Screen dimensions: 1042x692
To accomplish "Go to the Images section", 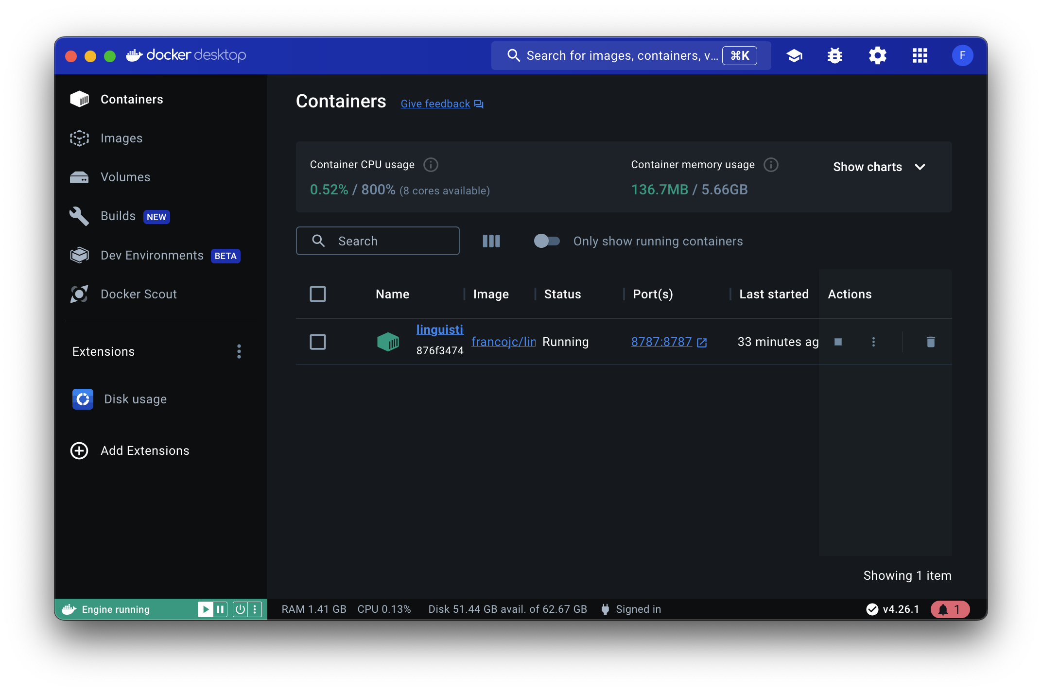I will pos(122,138).
